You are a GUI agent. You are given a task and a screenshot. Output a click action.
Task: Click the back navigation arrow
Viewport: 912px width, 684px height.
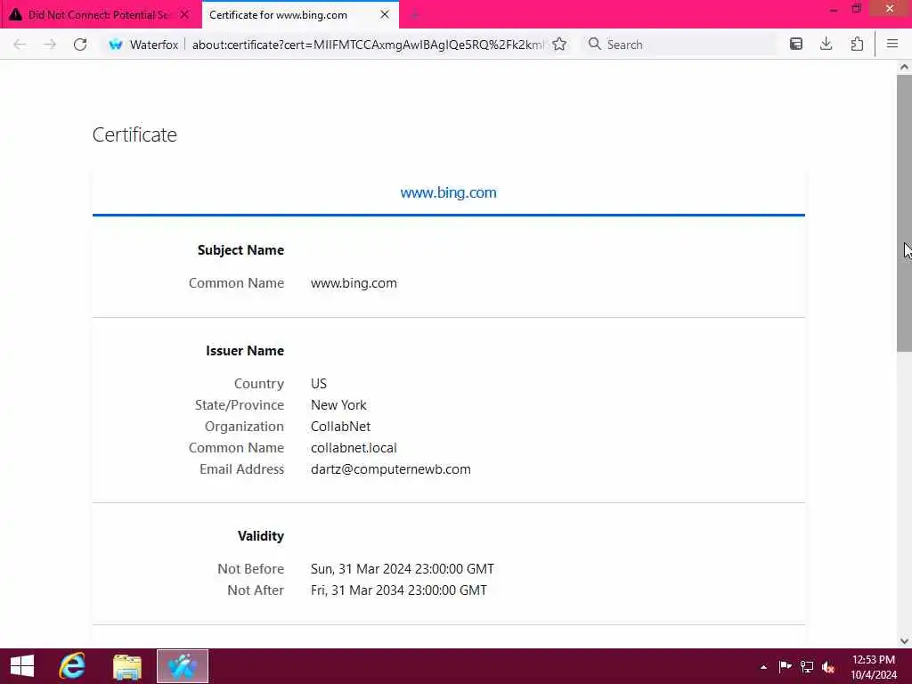20,45
